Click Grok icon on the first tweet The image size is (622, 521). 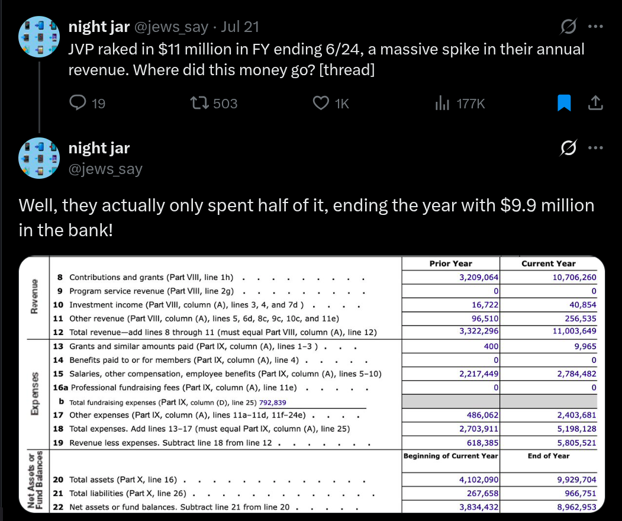coord(569,27)
